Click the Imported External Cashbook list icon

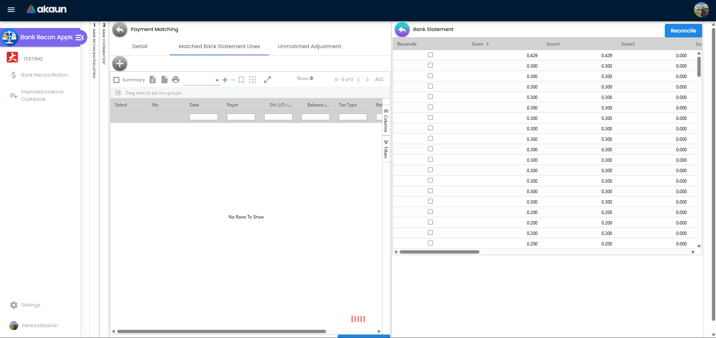click(x=13, y=96)
